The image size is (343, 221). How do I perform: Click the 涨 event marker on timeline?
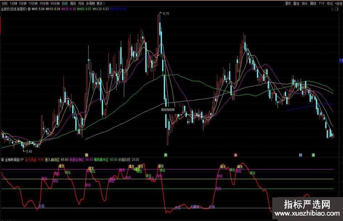(236, 155)
